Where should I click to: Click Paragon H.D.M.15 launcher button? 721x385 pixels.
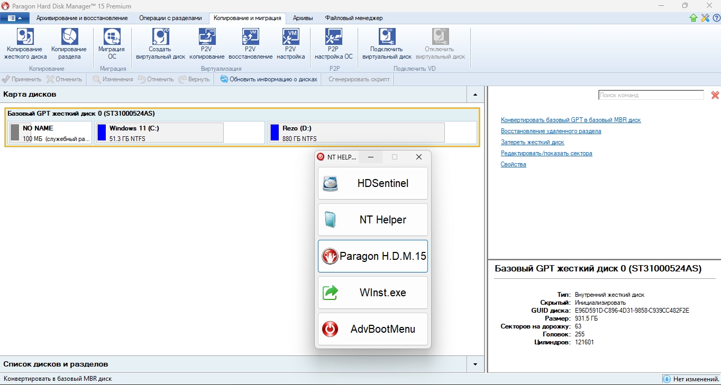[373, 256]
